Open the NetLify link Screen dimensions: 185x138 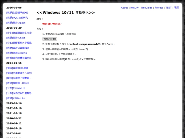(x=134, y=7)
